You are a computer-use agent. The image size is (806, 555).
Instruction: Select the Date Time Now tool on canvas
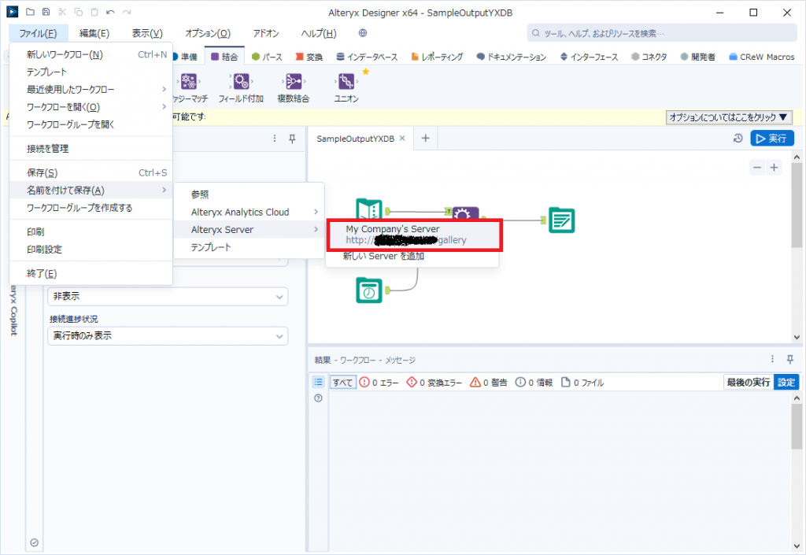pos(369,290)
